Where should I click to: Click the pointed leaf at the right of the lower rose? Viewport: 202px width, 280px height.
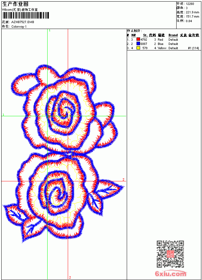109,189
